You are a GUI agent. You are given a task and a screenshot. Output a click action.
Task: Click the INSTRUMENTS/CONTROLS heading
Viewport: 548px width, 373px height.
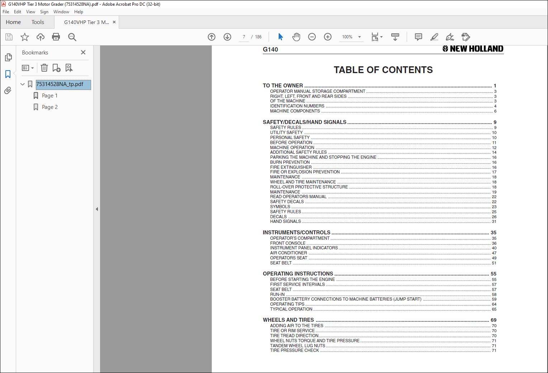[x=297, y=233]
